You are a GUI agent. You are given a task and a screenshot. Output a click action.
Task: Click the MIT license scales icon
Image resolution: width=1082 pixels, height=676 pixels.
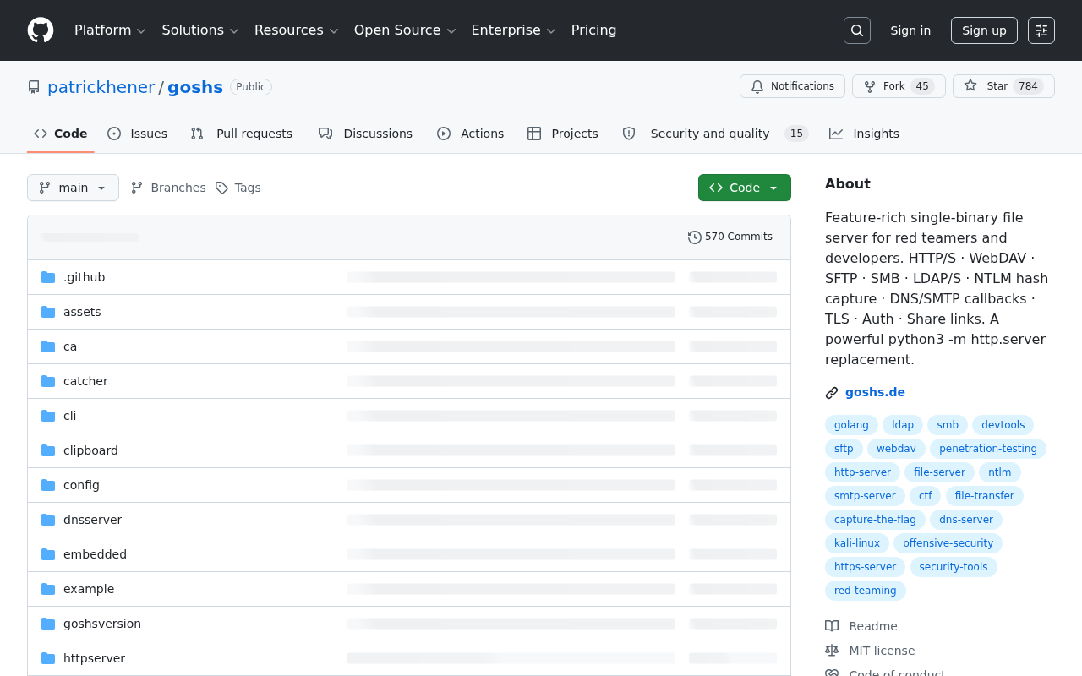(x=832, y=651)
